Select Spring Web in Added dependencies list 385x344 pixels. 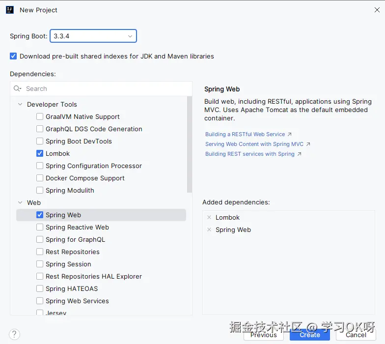tap(233, 229)
